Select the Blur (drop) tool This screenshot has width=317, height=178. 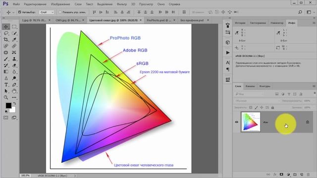(14, 72)
